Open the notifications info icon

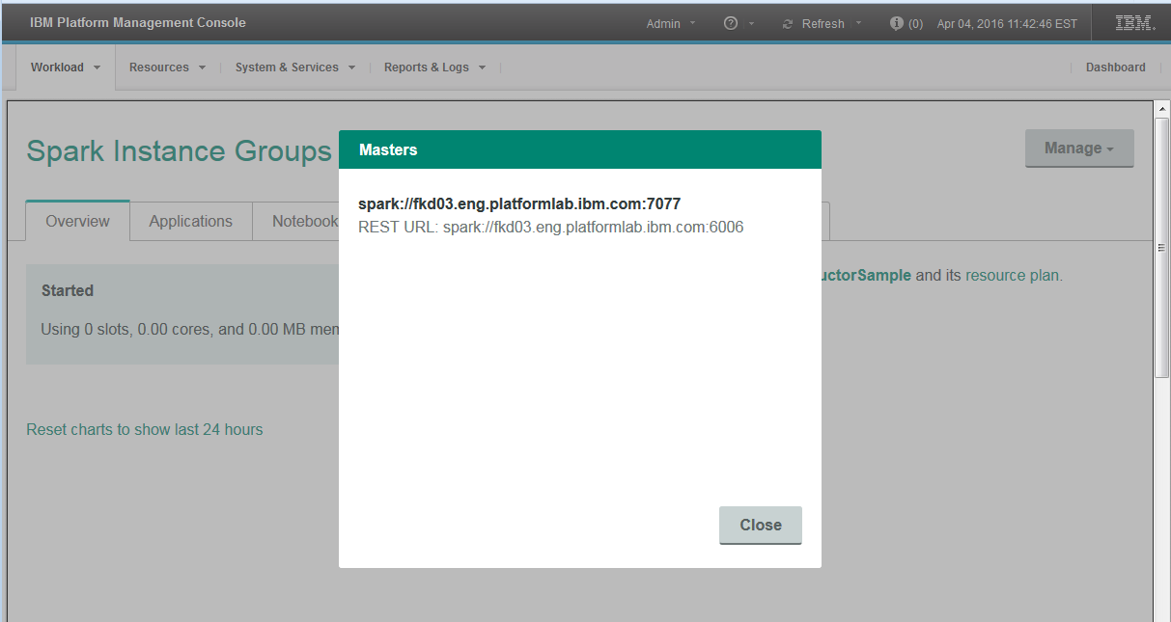tap(896, 23)
